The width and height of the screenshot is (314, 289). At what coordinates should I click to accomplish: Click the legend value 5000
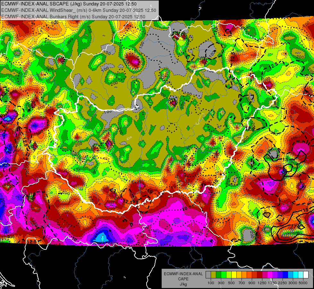tap(303, 283)
